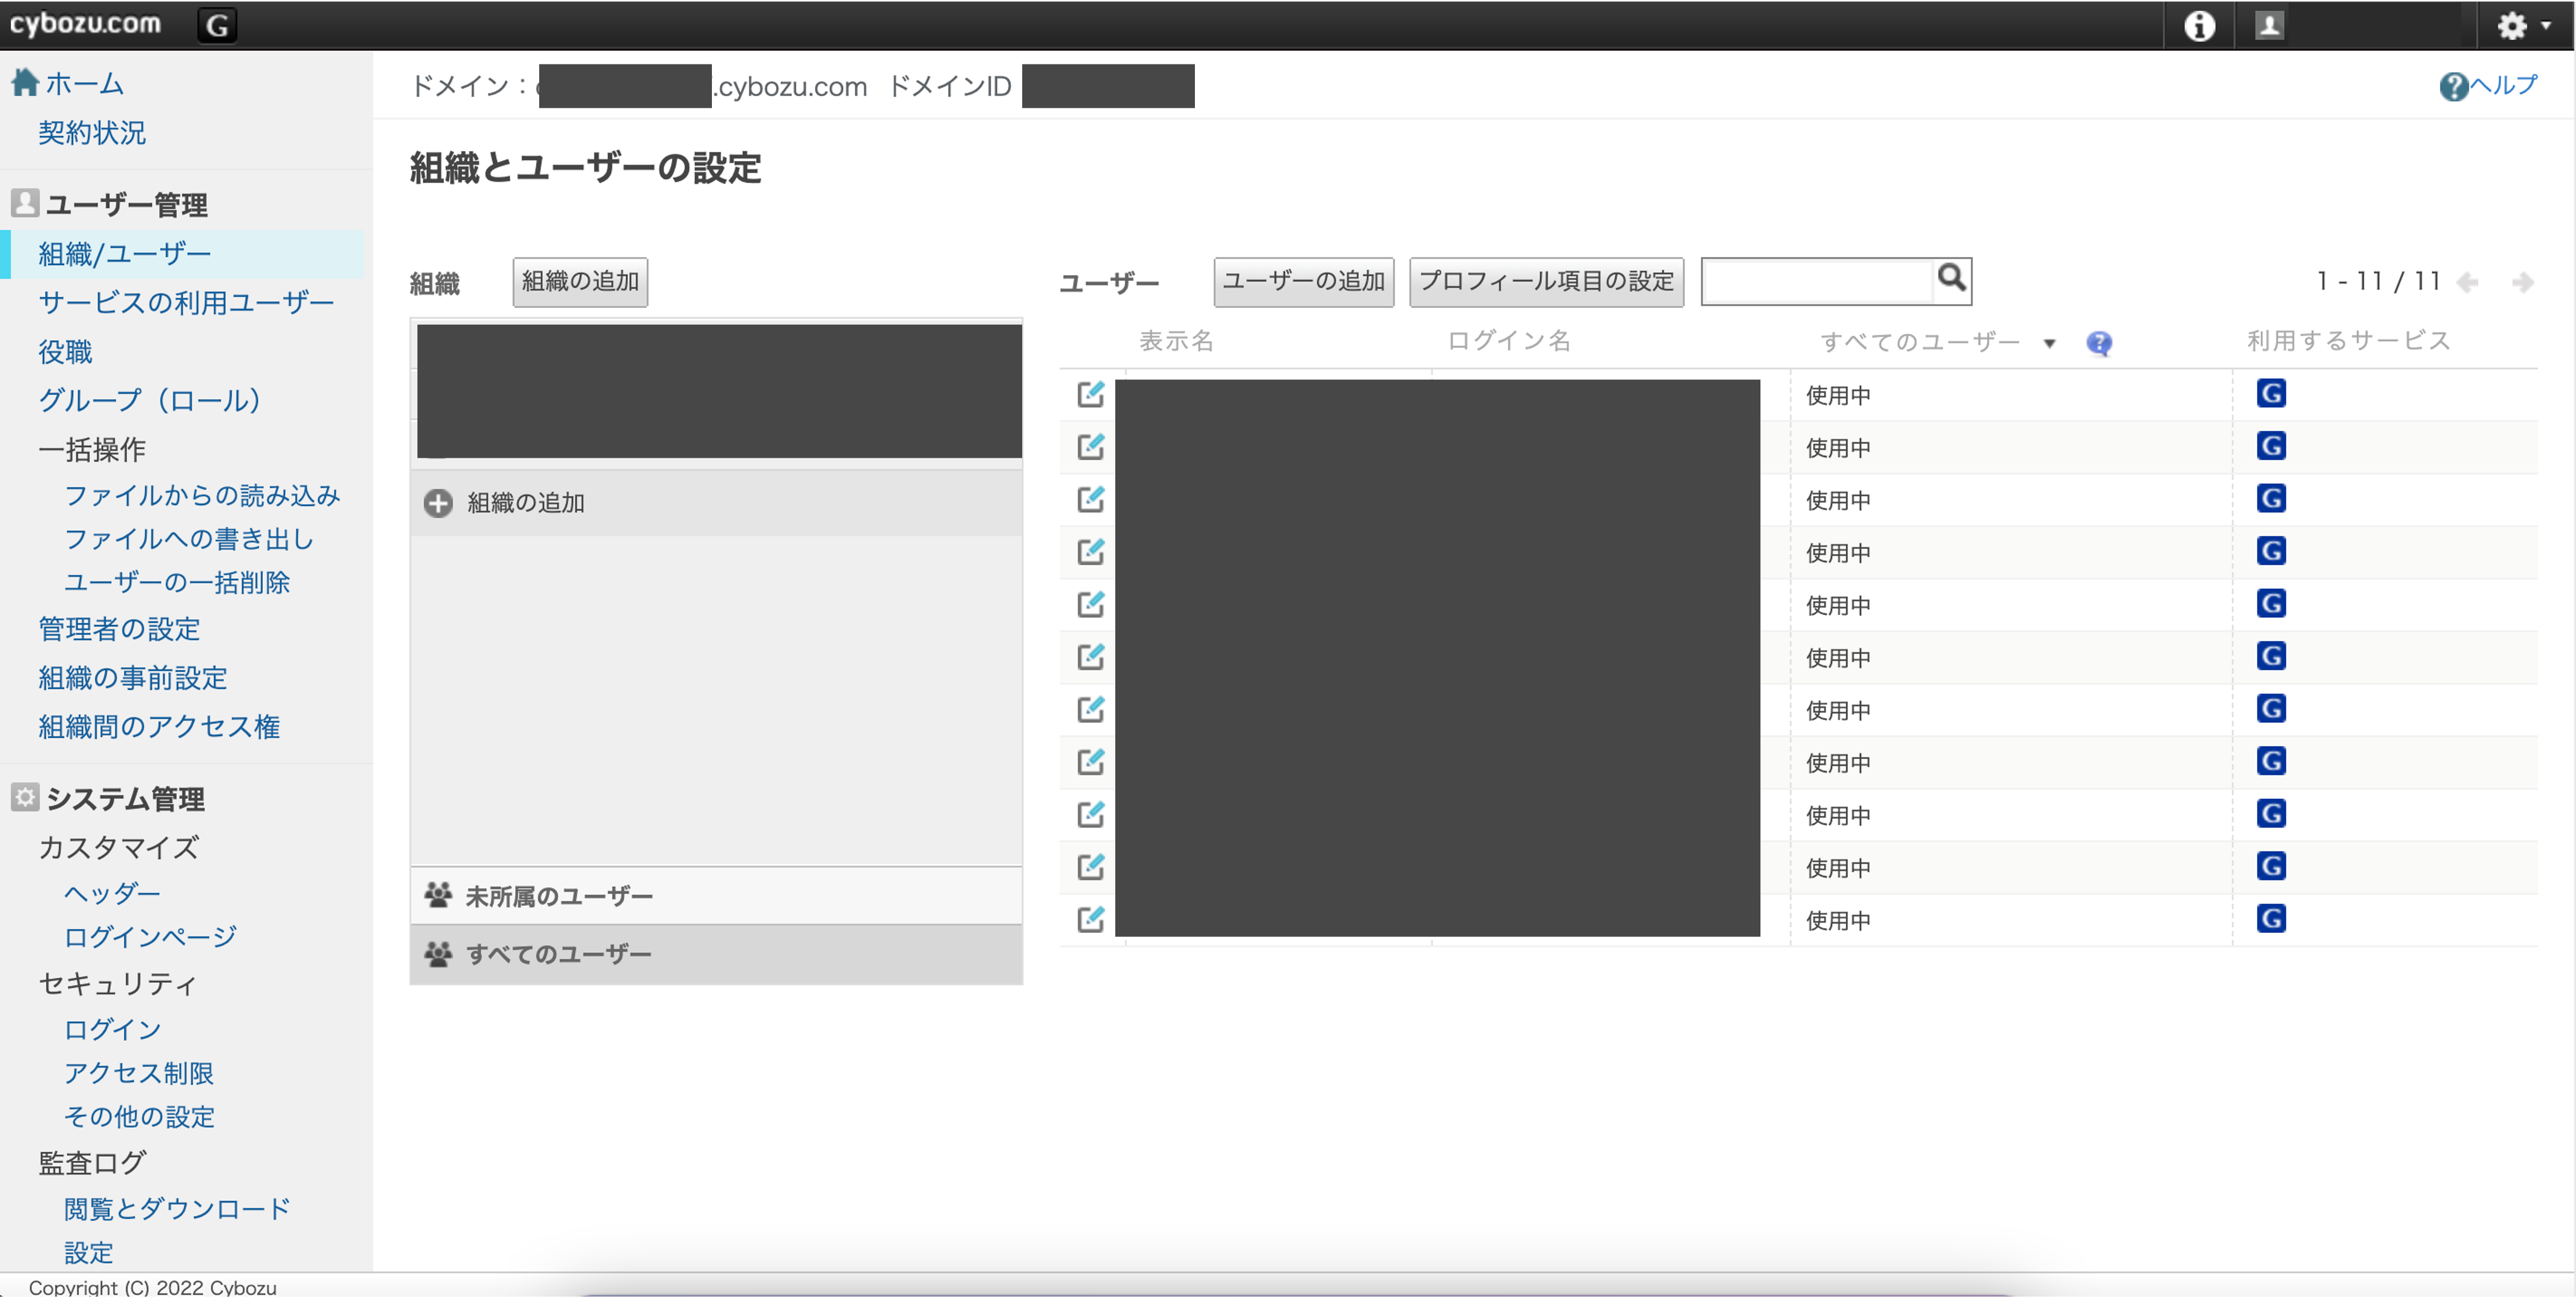Click the edit icon of last user row

click(x=1090, y=918)
